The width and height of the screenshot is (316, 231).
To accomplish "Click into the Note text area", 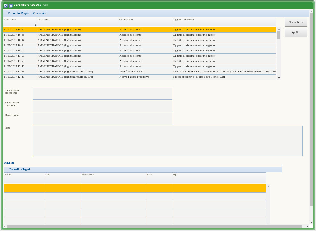I will coord(167,141).
